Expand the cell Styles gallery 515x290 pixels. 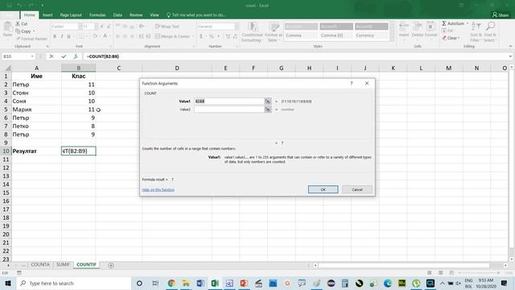click(392, 38)
